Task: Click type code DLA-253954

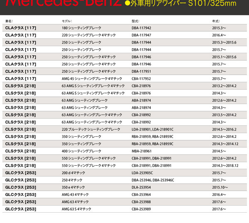Action: point(141,187)
